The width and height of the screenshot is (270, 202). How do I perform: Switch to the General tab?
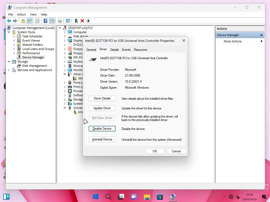[x=91, y=50]
